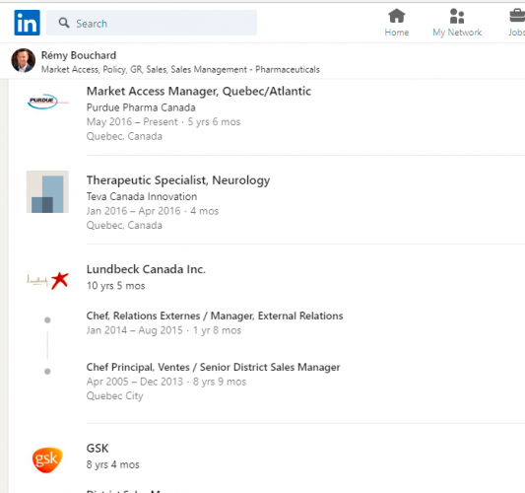This screenshot has width=525, height=493.
Task: Open the Lundbeck Canada Inc. heading
Action: tap(146, 269)
